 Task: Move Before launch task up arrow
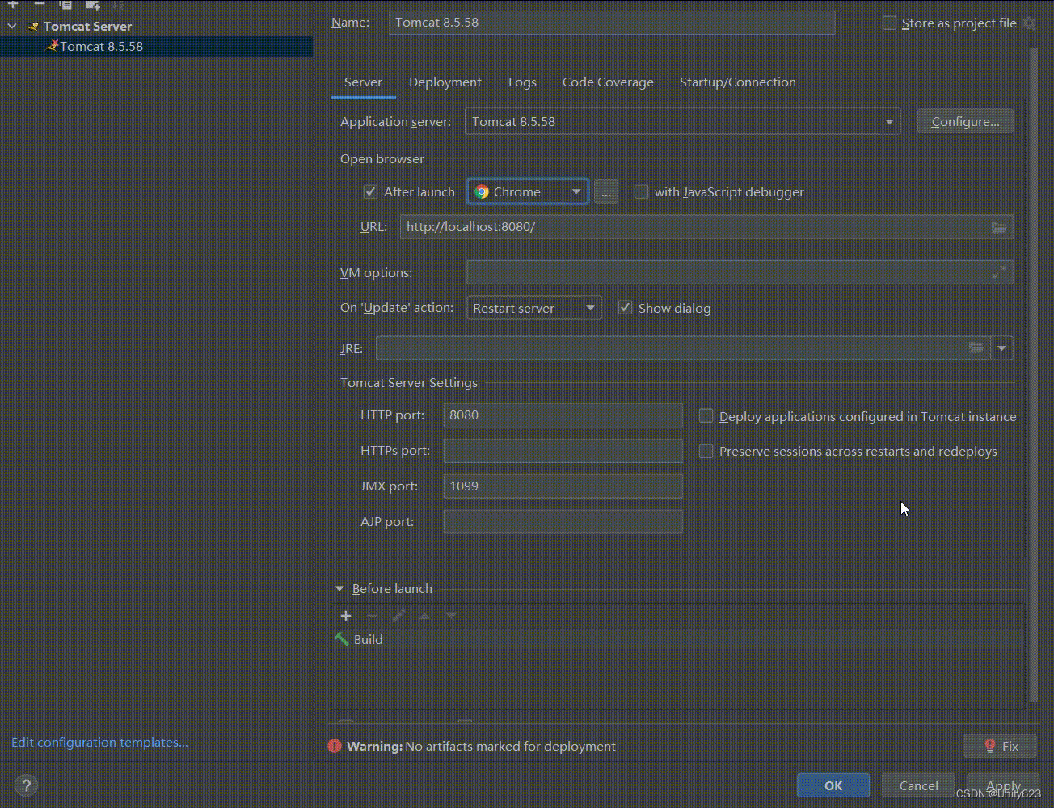424,616
